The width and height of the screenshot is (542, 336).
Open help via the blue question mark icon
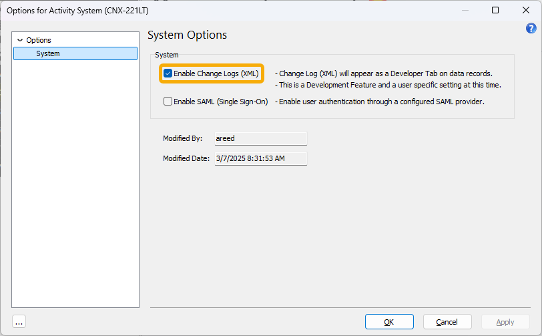pos(531,28)
